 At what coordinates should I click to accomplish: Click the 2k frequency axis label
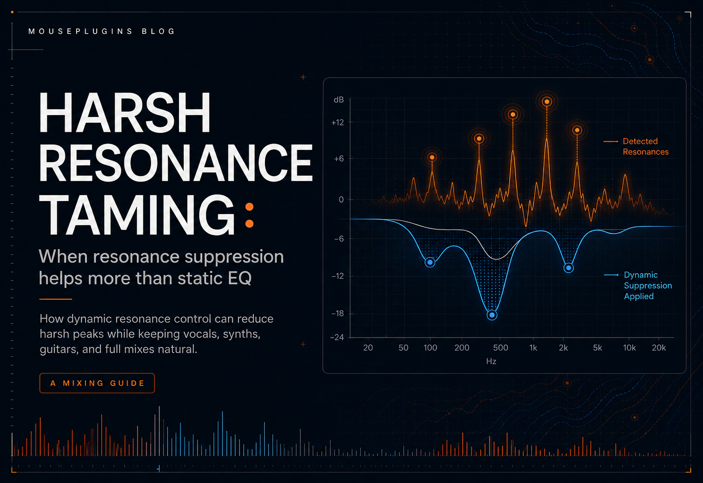563,348
